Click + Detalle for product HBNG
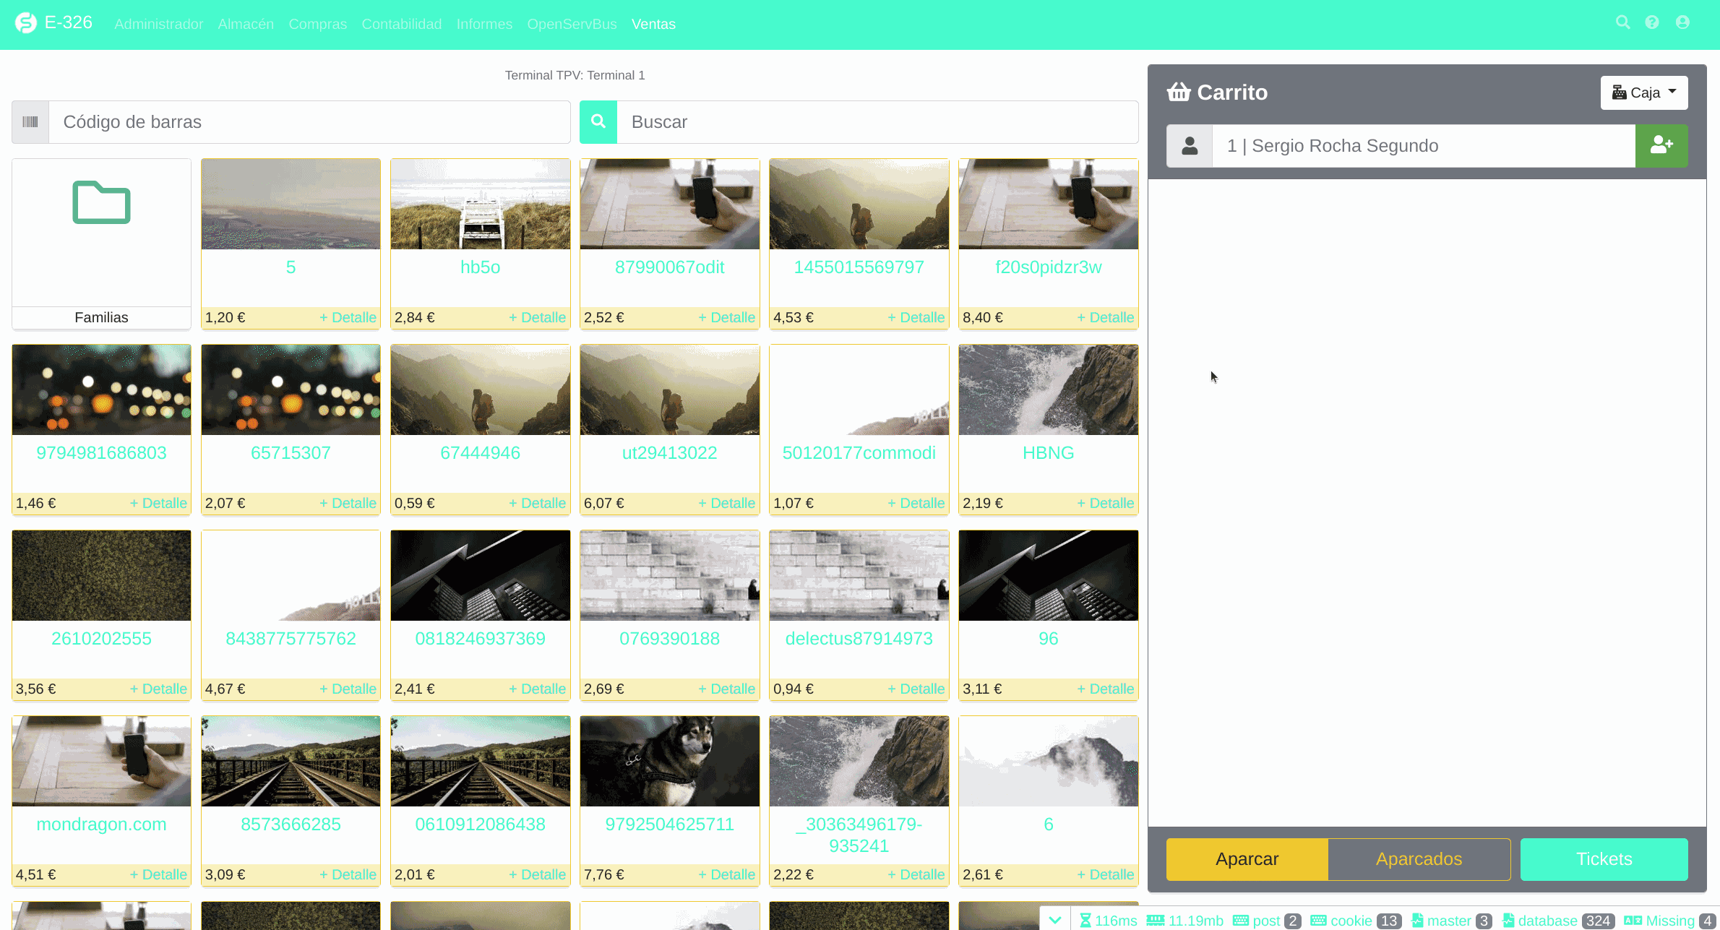The width and height of the screenshot is (1720, 930). click(1105, 503)
